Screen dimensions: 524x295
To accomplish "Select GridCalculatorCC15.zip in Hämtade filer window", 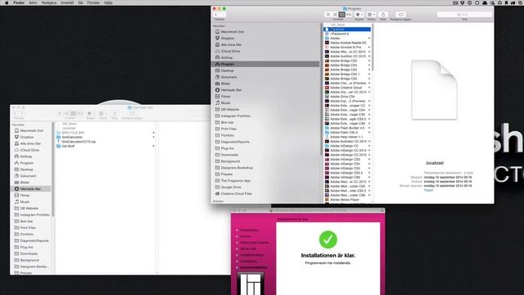I will click(79, 142).
